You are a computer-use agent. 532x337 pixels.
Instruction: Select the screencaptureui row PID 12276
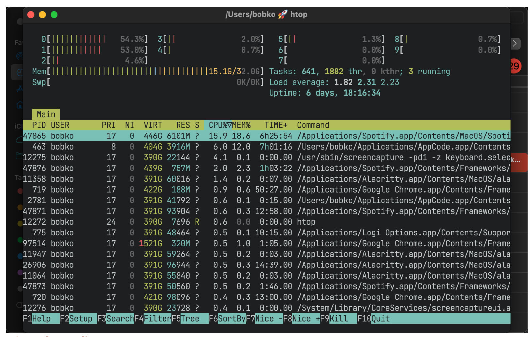point(267,308)
